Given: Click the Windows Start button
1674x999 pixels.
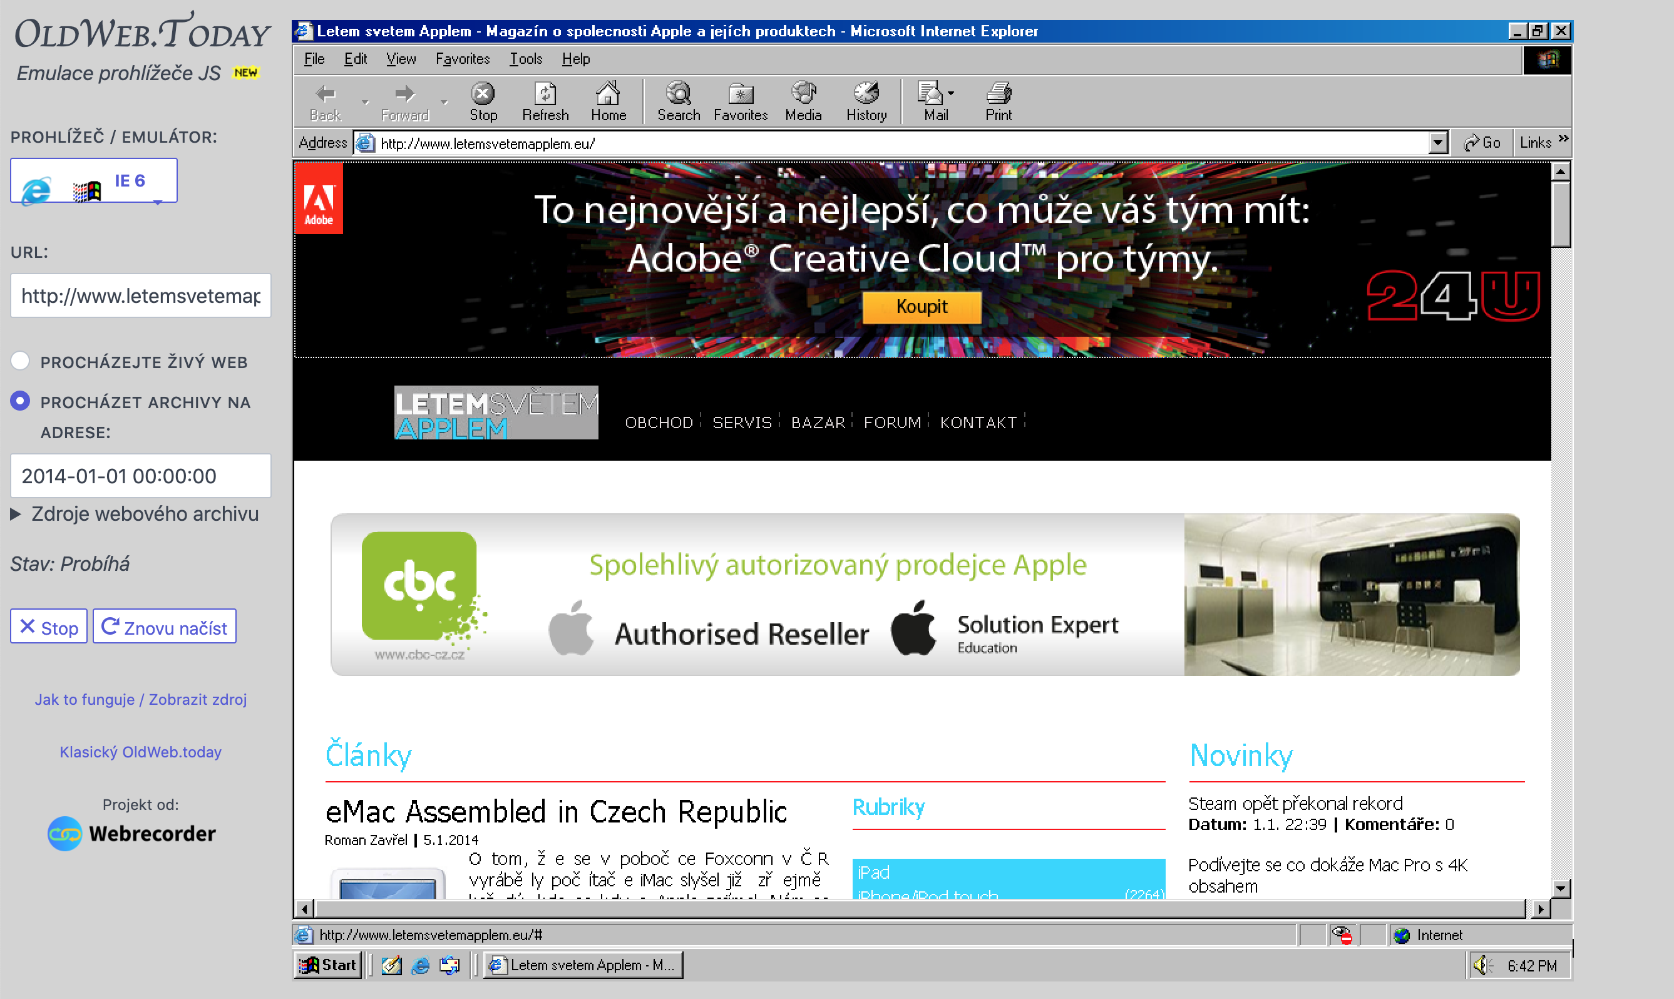Looking at the screenshot, I should pos(328,965).
